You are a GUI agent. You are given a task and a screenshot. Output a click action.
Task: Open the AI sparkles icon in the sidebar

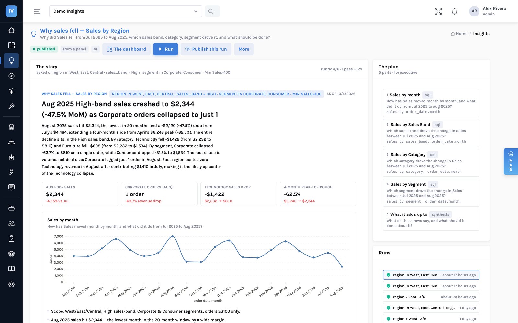[x=11, y=91]
